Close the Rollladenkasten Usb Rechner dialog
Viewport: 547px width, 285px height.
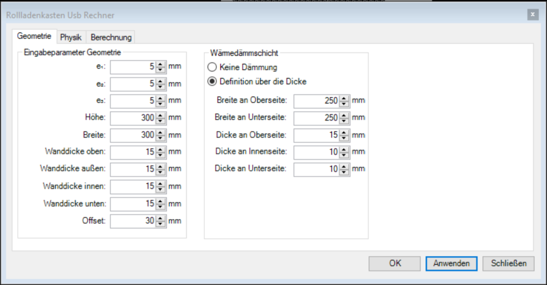[532, 15]
